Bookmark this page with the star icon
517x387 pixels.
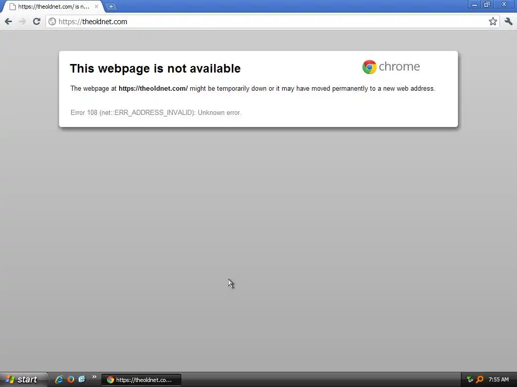click(x=493, y=22)
